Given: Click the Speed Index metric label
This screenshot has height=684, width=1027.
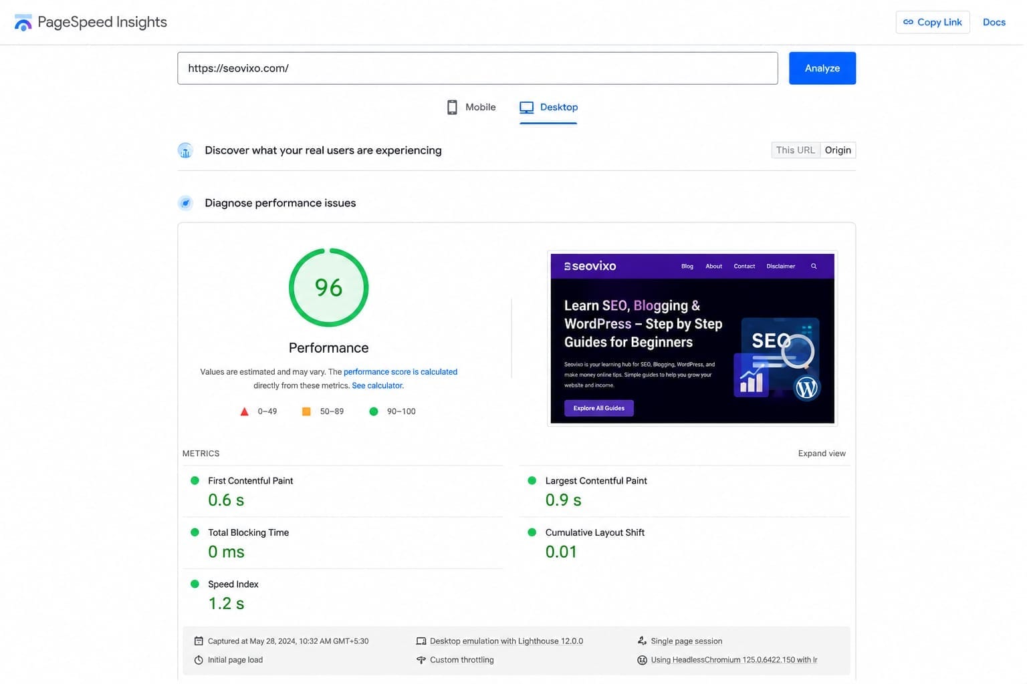Looking at the screenshot, I should pyautogui.click(x=233, y=584).
